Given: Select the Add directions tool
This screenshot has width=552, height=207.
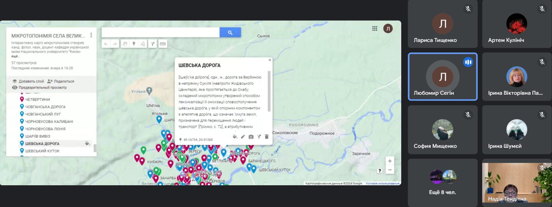Looking at the screenshot, I should click(152, 44).
